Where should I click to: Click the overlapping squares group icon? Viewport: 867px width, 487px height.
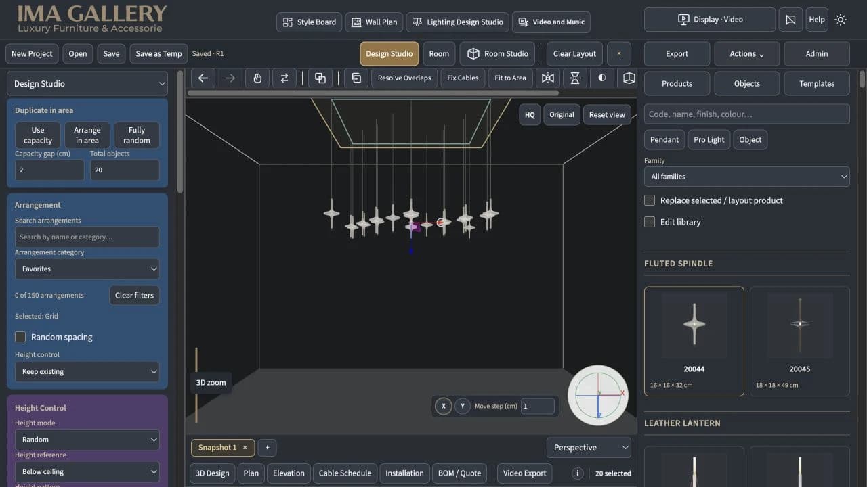click(x=320, y=78)
